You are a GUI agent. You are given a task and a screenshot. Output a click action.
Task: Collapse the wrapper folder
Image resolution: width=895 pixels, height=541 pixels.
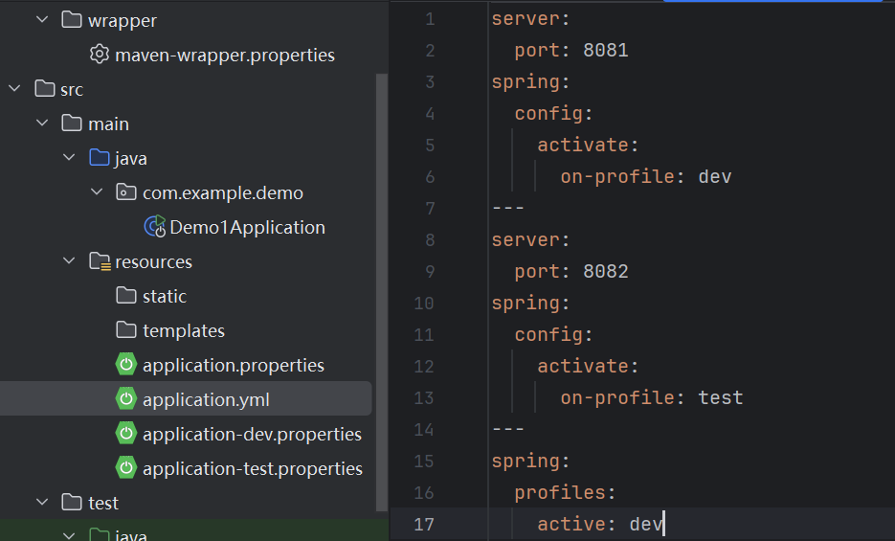pyautogui.click(x=42, y=20)
